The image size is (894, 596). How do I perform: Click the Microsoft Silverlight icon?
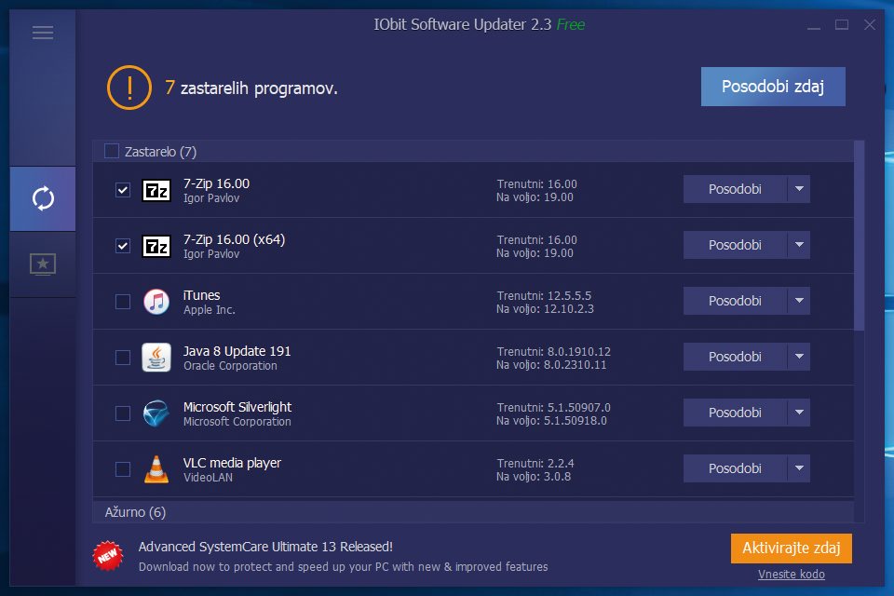pos(156,413)
